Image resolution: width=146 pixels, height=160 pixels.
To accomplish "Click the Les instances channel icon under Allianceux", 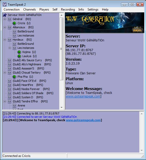I will coord(14,35).
